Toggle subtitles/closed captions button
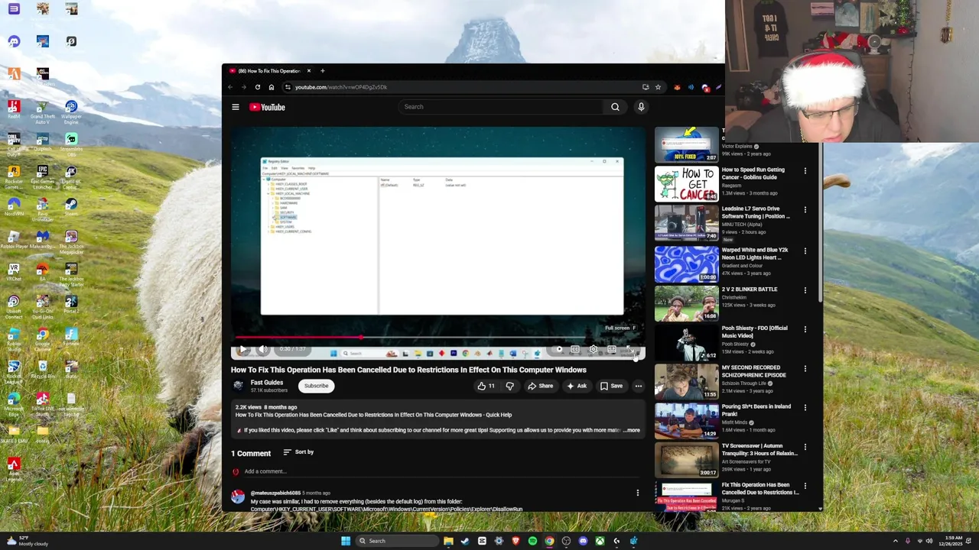This screenshot has width=979, height=550. pos(575,349)
